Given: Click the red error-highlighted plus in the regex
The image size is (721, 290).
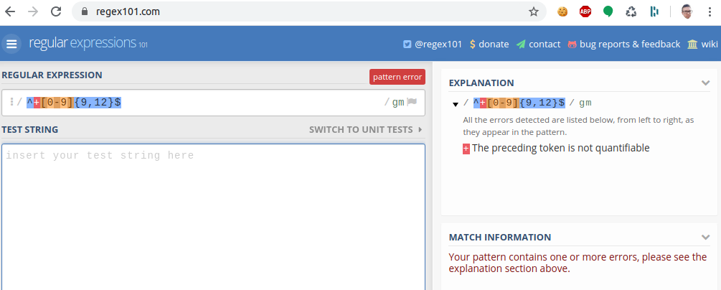Looking at the screenshot, I should [37, 102].
